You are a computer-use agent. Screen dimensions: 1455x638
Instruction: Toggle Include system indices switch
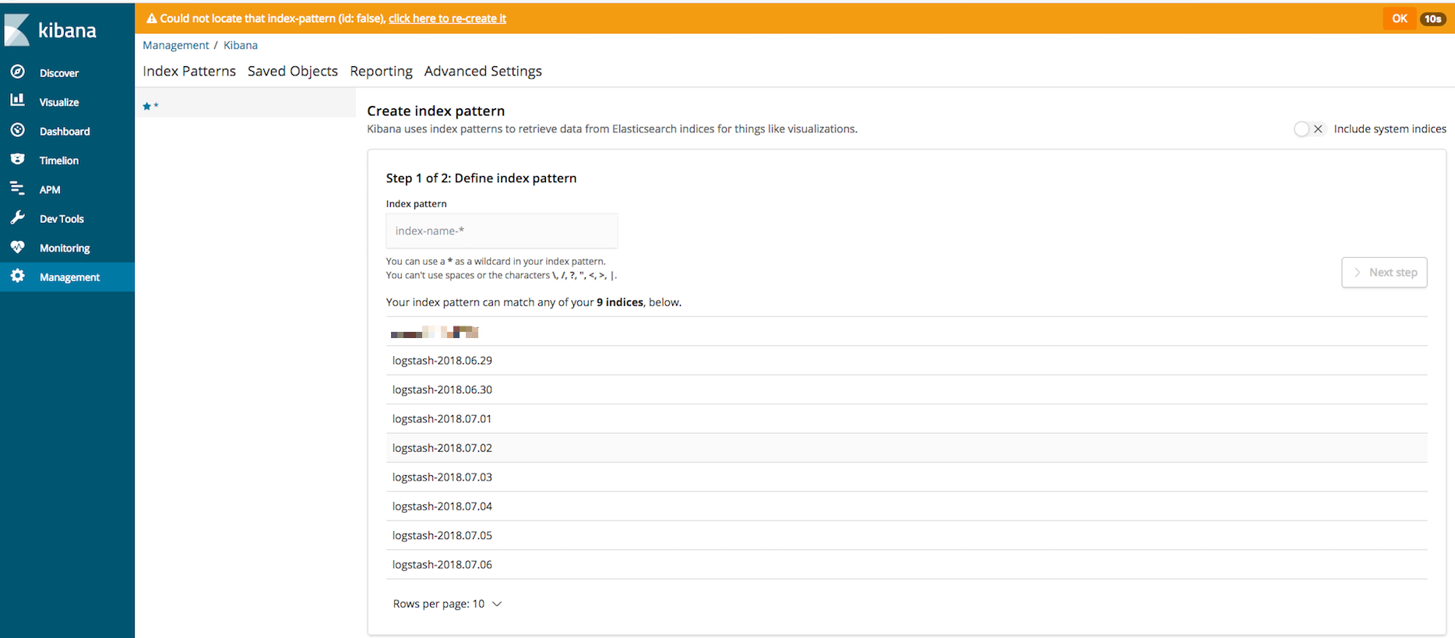click(1309, 129)
